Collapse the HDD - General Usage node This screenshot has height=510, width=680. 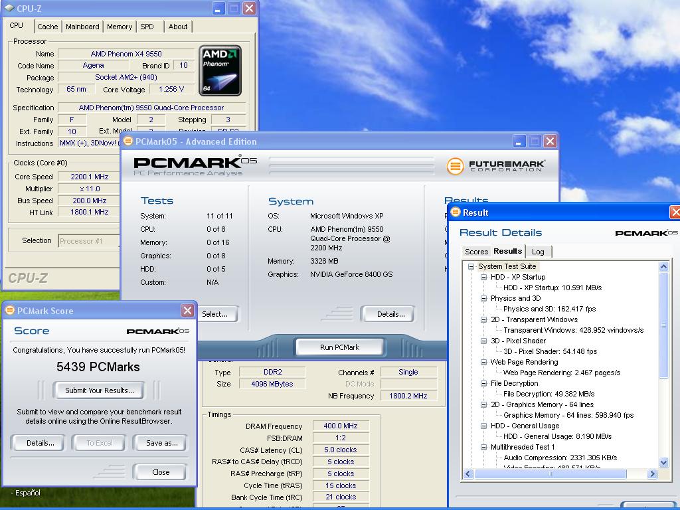point(483,426)
